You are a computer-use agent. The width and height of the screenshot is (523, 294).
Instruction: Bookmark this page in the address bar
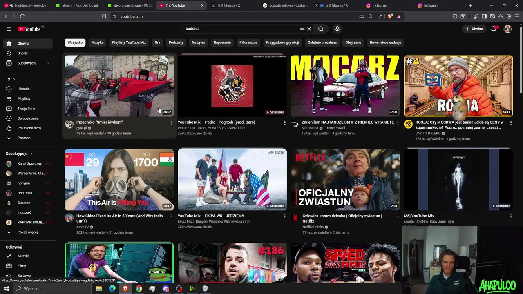pyautogui.click(x=104, y=16)
